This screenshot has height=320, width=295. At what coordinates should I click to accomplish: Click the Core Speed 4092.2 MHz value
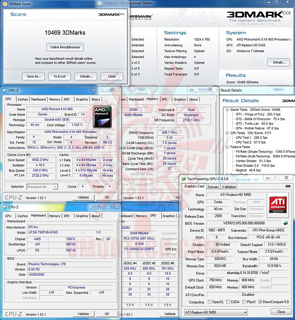(41, 160)
